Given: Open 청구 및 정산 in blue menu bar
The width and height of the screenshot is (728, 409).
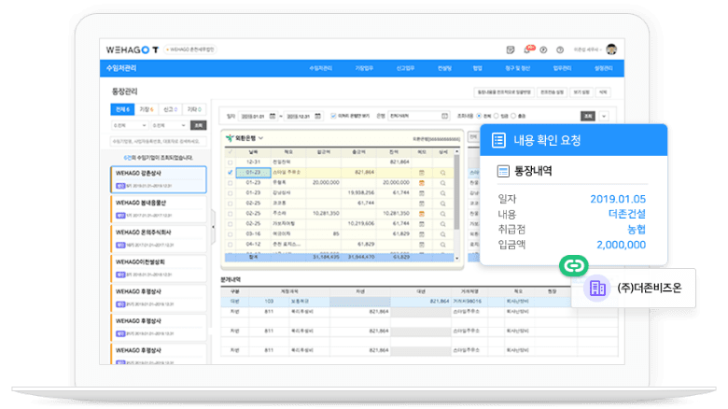Looking at the screenshot, I should click(517, 68).
